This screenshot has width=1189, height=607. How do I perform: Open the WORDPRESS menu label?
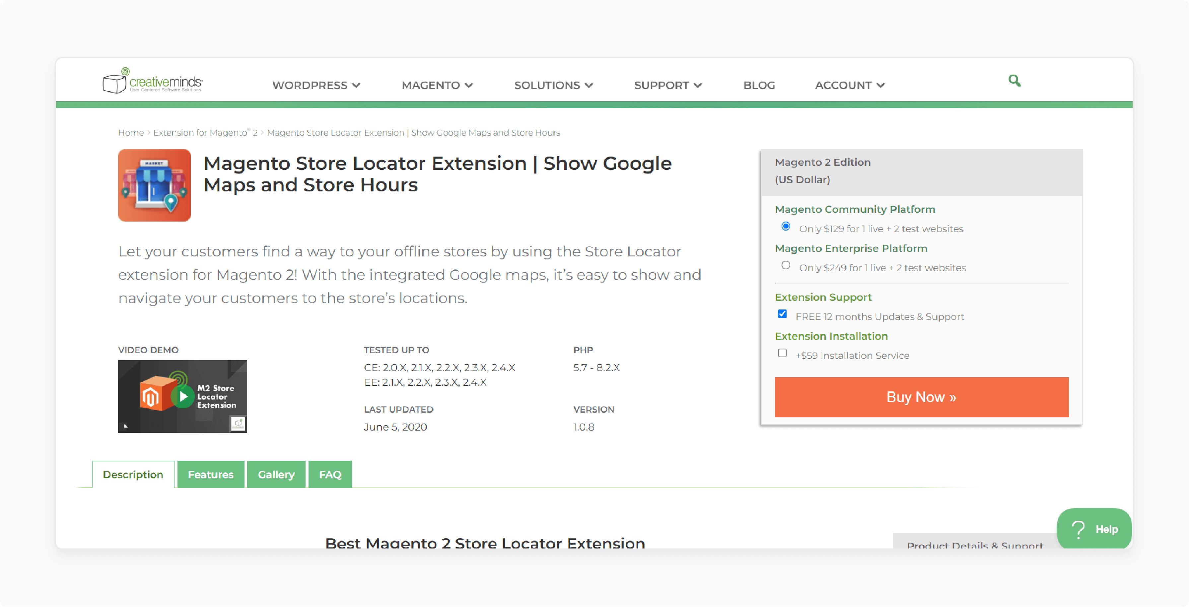pos(310,85)
